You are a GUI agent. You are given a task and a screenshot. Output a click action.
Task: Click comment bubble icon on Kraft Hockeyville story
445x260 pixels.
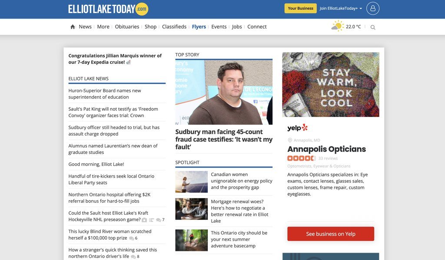point(158,220)
